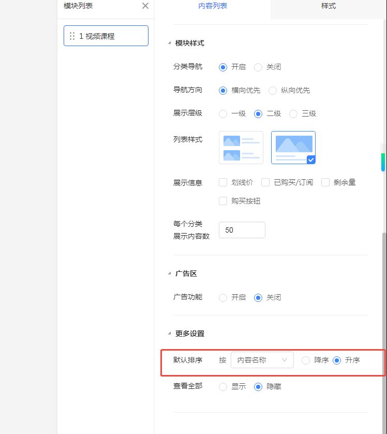
Task: Select 三级 display level
Action: (293, 114)
